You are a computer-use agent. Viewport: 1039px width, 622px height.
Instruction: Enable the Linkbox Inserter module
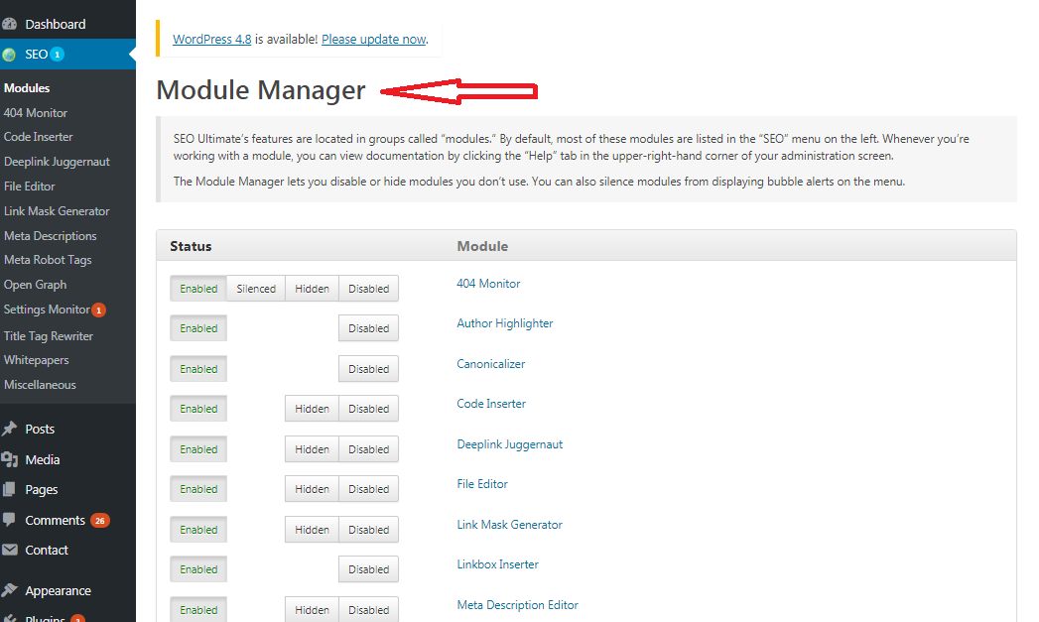[198, 569]
